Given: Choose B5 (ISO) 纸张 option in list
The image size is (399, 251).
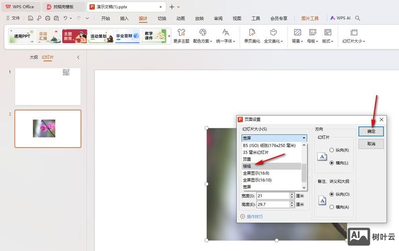Looking at the screenshot, I should [271, 146].
